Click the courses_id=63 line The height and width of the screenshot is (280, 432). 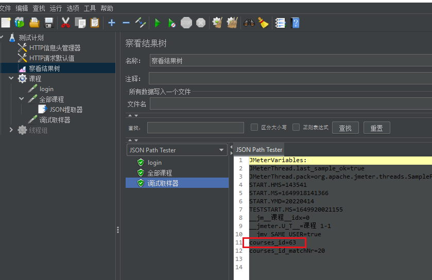(x=272, y=242)
